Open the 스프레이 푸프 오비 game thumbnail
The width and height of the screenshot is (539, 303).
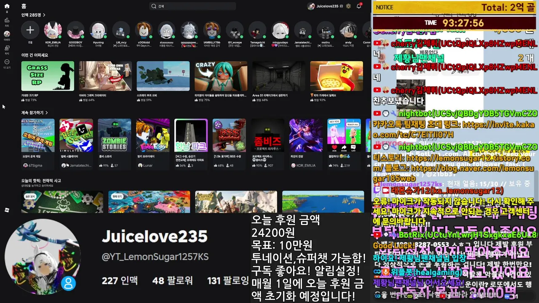tap(163, 76)
